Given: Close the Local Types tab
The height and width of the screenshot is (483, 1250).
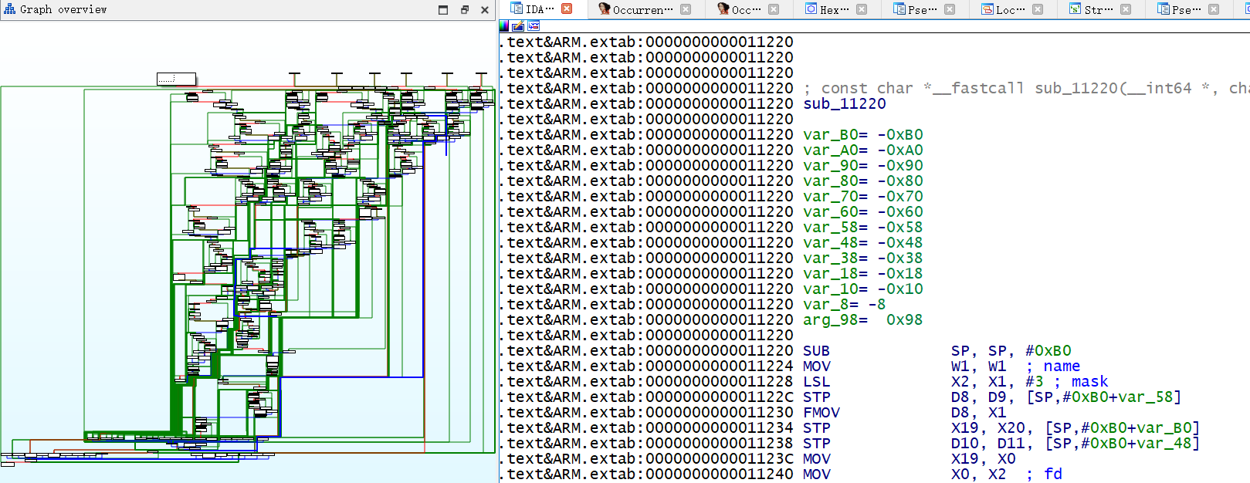Looking at the screenshot, I should pos(1038,9).
